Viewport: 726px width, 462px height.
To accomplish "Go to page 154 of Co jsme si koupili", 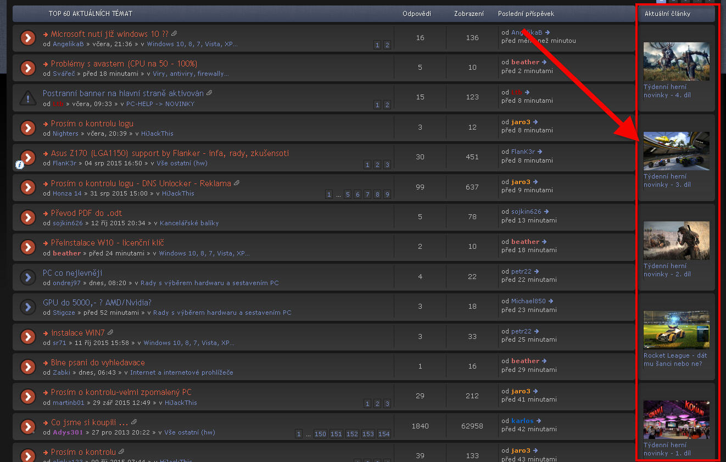I will [384, 434].
